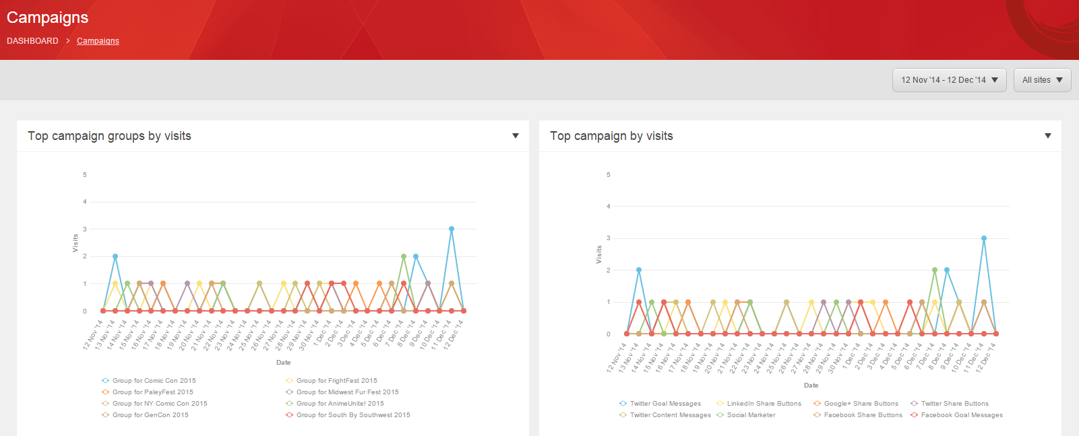
Task: Click the green peak at 7 Dec in groups chart
Action: tap(404, 256)
